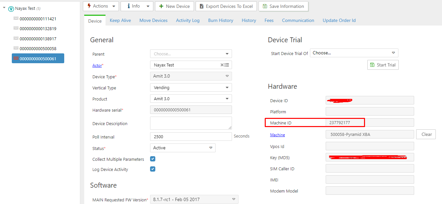This screenshot has height=204, width=442.
Task: Click the Machine field showing 500058-Pyramid XBA
Action: pos(370,134)
